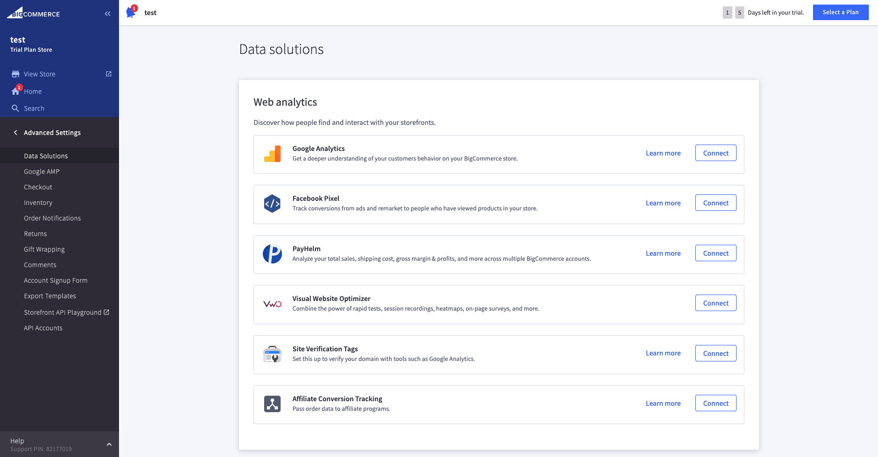Click the PayHelm title text
Viewport: 878px width, 457px height.
[306, 249]
